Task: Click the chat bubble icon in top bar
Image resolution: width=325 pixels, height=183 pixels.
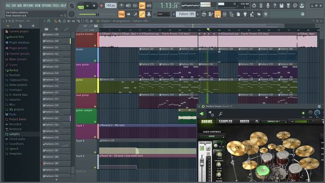Action: click(295, 6)
